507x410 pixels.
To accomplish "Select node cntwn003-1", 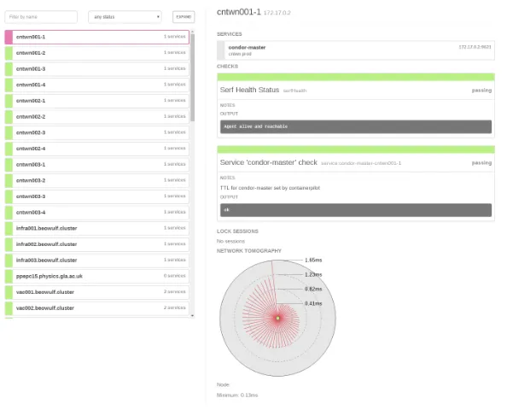I will (x=97, y=164).
